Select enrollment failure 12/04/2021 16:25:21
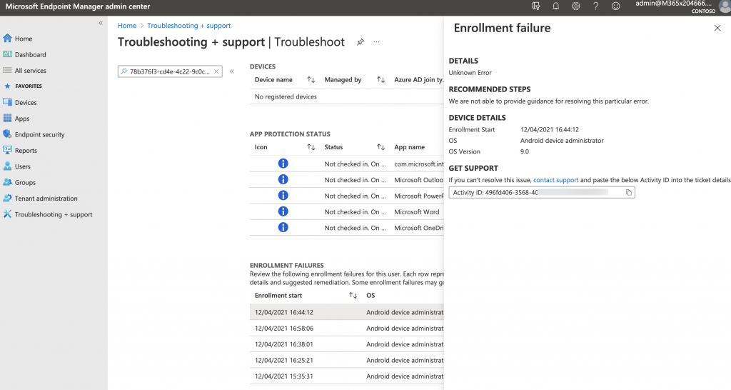 347,360
